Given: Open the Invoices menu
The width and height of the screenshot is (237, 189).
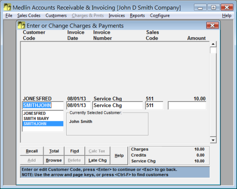Looking at the screenshot, I should coord(117,15).
